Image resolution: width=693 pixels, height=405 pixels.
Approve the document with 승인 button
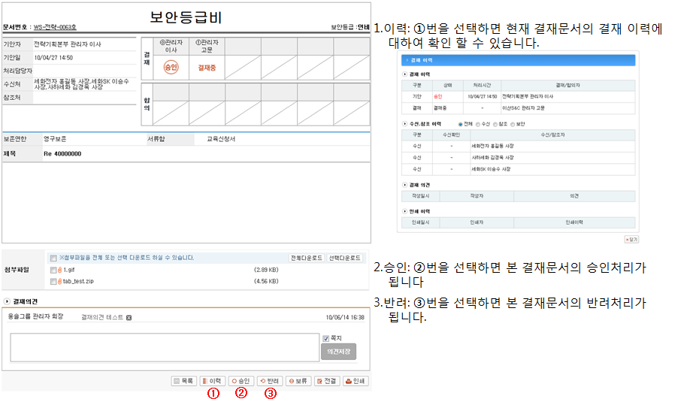pyautogui.click(x=241, y=381)
